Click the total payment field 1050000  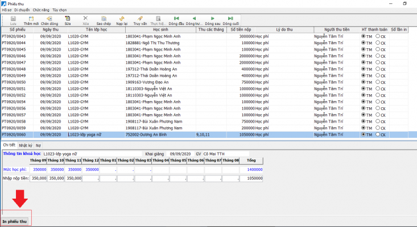click(251, 178)
